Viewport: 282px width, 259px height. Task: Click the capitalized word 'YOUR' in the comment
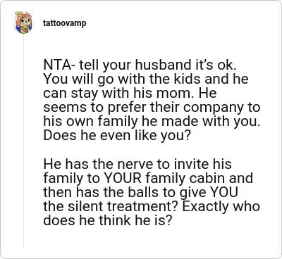pyautogui.click(x=123, y=178)
